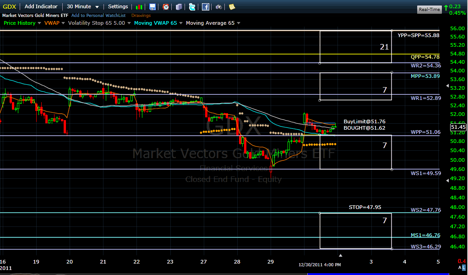Click the Market Vectors Gold Miners ETF title
Image resolution: width=468 pixels, height=275 pixels.
click(x=35, y=15)
